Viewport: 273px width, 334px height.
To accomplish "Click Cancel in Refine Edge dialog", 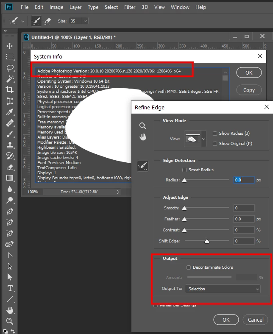I will click(x=256, y=320).
